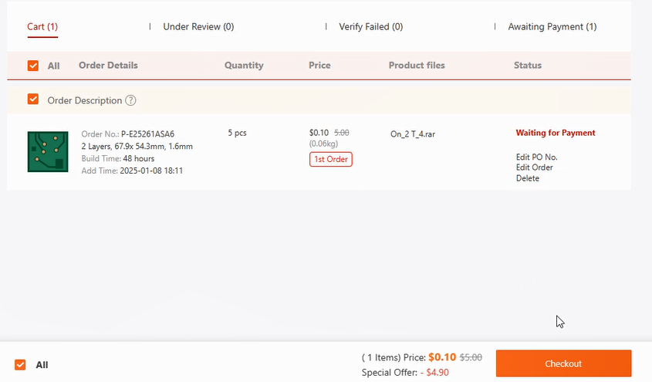Toggle the All checkbox in table header
The image size is (652, 382).
click(x=33, y=66)
